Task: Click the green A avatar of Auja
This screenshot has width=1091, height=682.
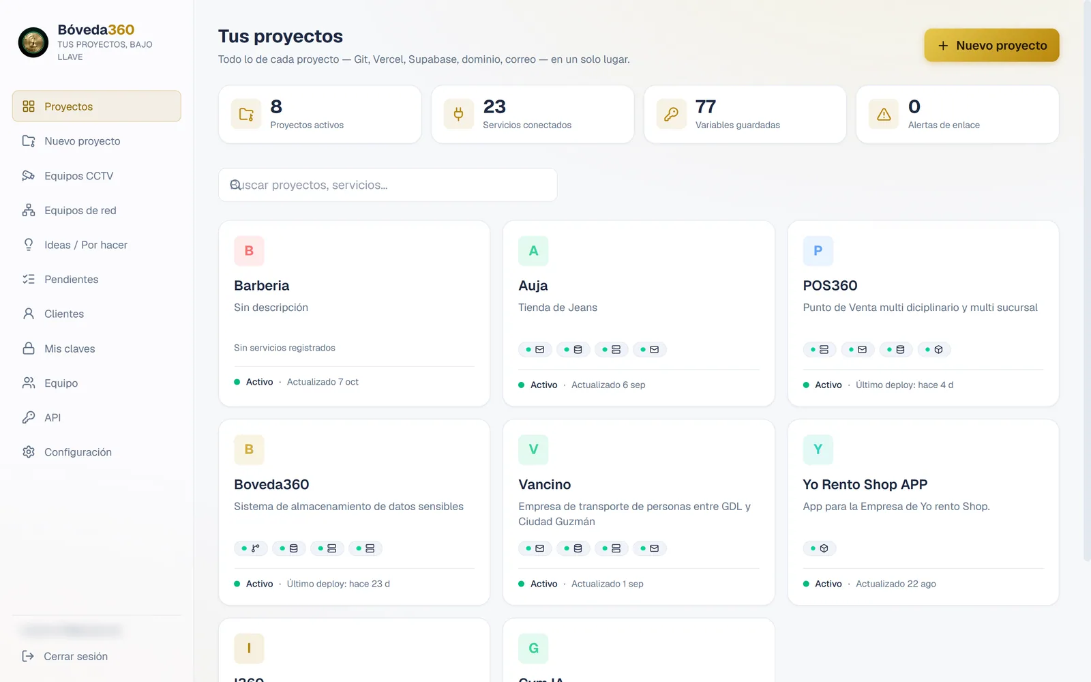Action: pos(533,251)
